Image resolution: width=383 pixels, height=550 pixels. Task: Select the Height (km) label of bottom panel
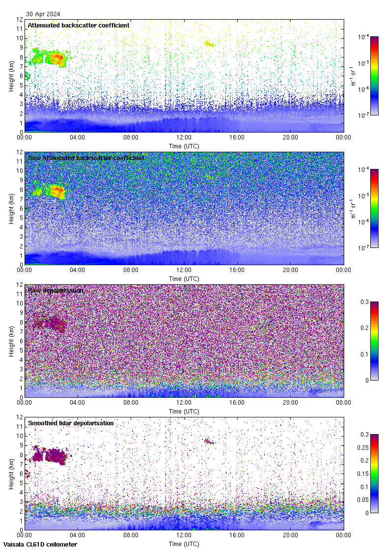(x=11, y=473)
